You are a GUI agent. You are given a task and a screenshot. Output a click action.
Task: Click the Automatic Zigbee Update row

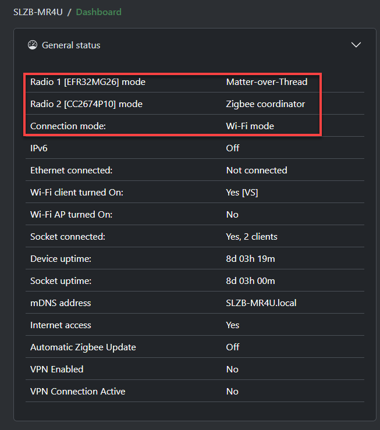coord(83,347)
